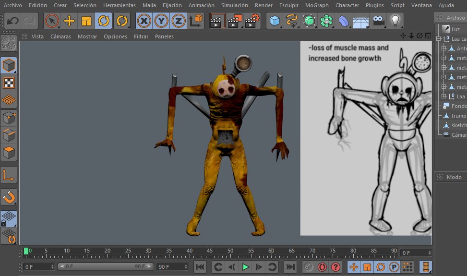Activate the Rotate tool
Image resolution: width=467 pixels, height=276 pixels.
click(x=104, y=21)
